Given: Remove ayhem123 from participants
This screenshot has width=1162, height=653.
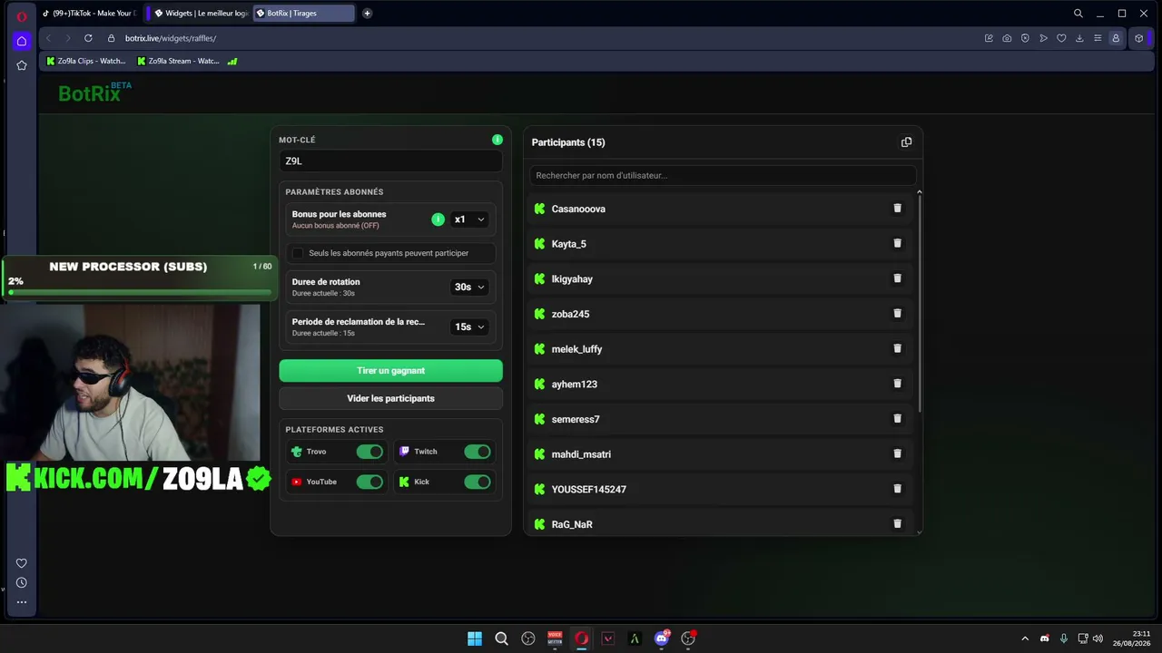Looking at the screenshot, I should pyautogui.click(x=897, y=384).
